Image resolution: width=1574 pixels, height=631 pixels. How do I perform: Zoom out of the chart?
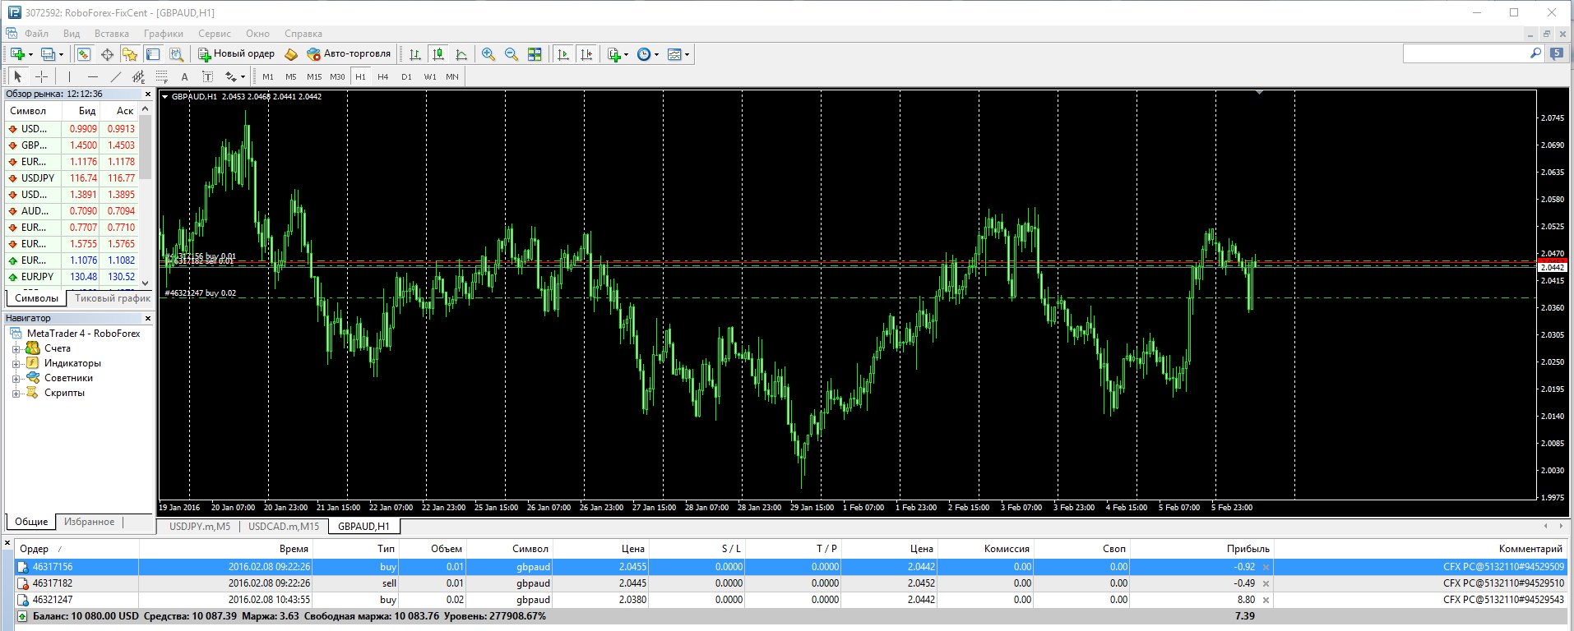(x=512, y=54)
